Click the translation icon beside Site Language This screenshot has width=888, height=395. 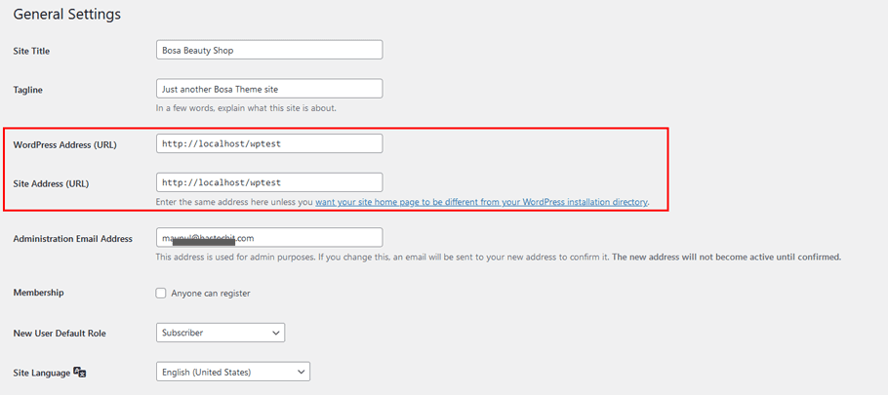[x=80, y=373]
